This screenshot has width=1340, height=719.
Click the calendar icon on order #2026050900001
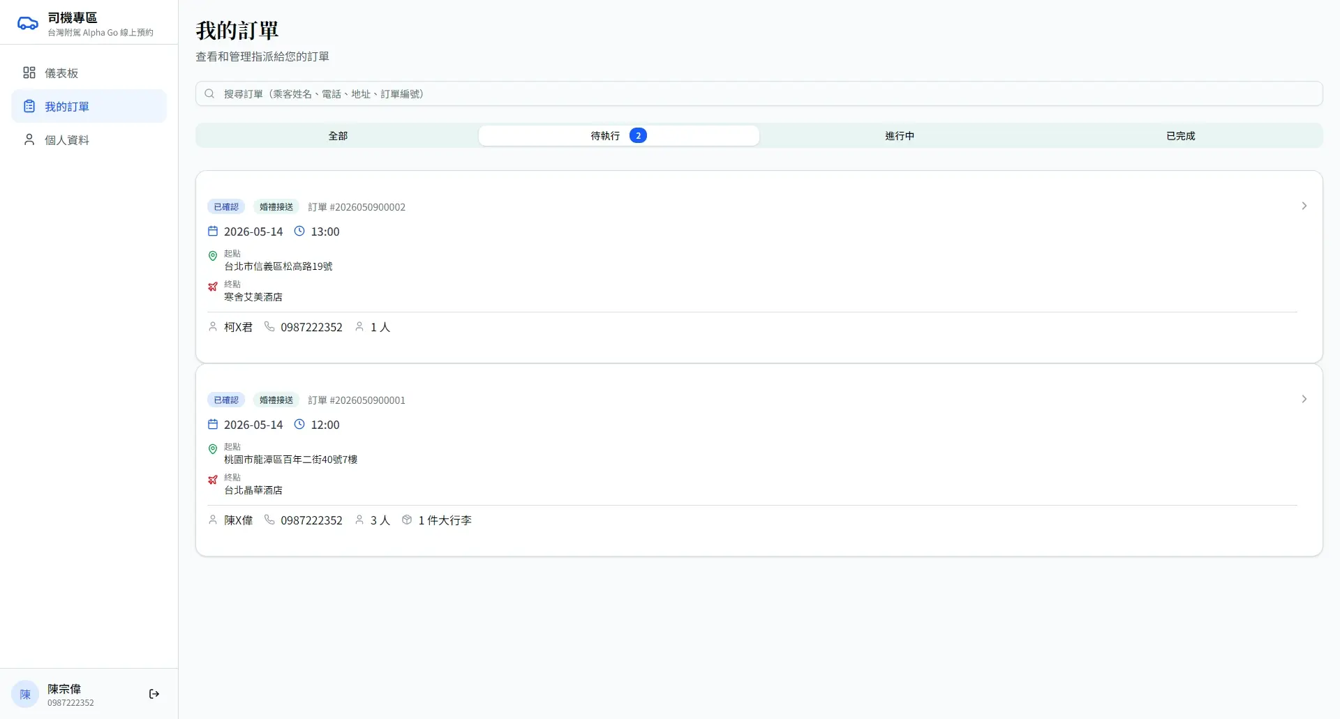[x=213, y=424]
